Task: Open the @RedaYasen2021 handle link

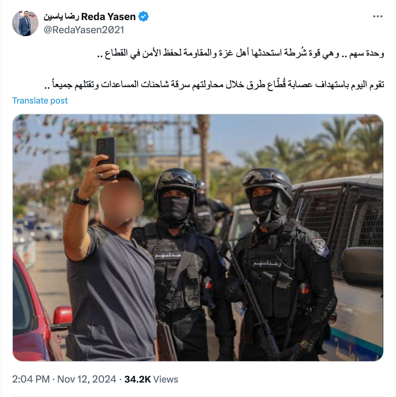Action: pos(84,30)
